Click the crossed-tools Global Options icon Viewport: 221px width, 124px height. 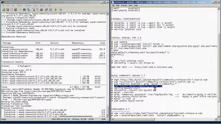tap(50, 10)
